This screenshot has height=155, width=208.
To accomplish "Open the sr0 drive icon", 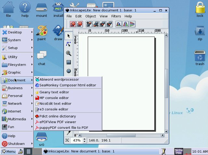I will pyautogui.click(x=42, y=139).
